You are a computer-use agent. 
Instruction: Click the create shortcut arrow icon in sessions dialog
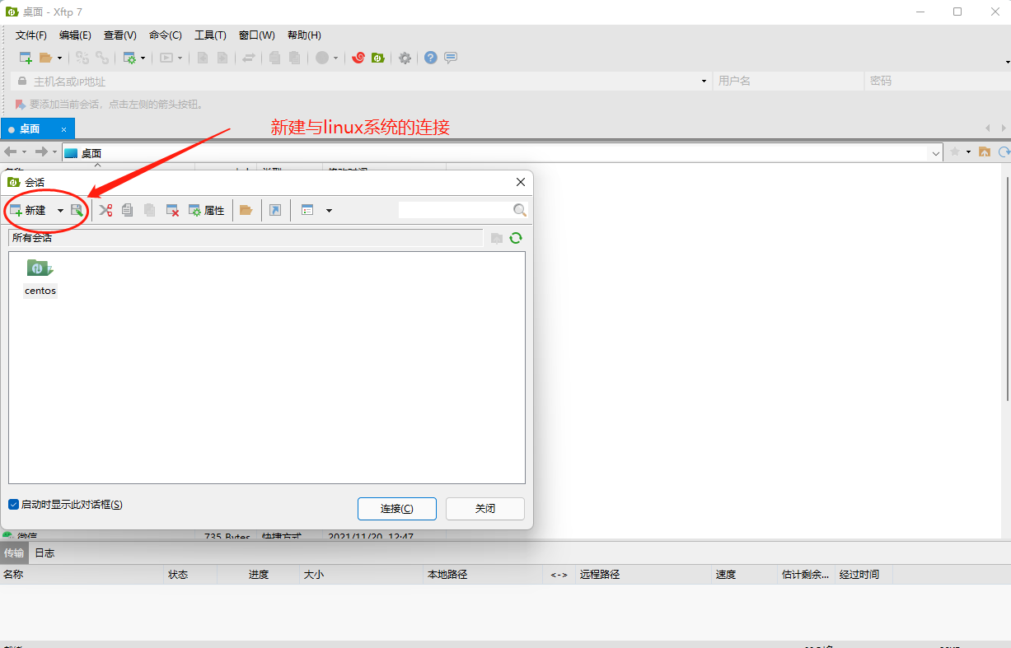(x=275, y=211)
